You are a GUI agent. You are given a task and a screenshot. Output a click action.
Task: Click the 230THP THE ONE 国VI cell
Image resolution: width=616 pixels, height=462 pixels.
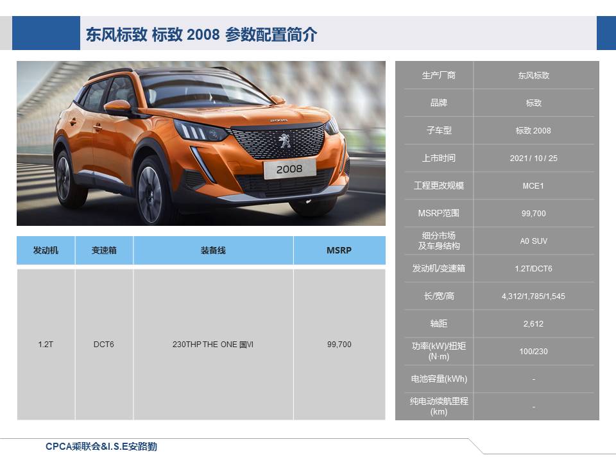click(x=213, y=345)
